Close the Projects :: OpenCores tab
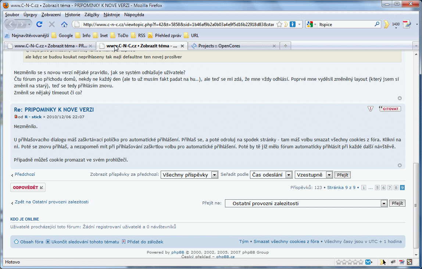Screen dimensions: 422x269 coord(274,46)
